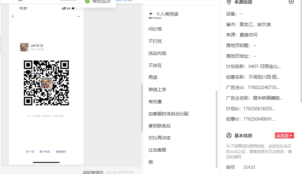Open the three-dot menu in phone screenshot
Image resolution: width=302 pixels, height=174 pixels.
point(79,16)
